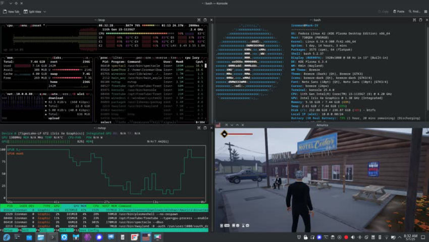Click the filter field in btop proc box
429x242 pixels.
(x=117, y=57)
